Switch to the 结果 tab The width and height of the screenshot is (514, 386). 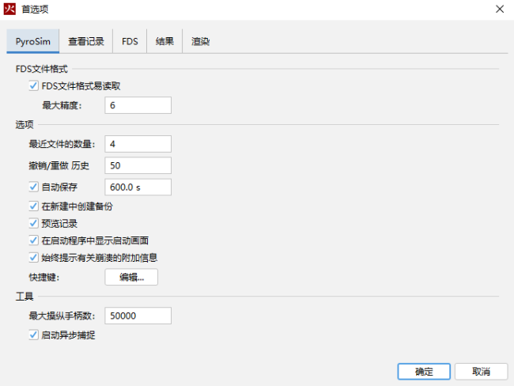[164, 41]
